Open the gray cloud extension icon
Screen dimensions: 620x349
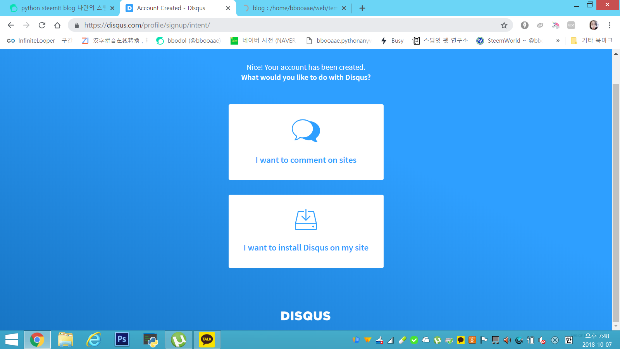point(540,25)
